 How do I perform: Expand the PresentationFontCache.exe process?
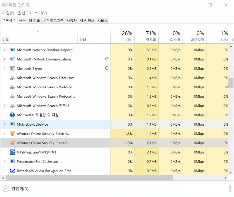pyautogui.click(x=4, y=162)
